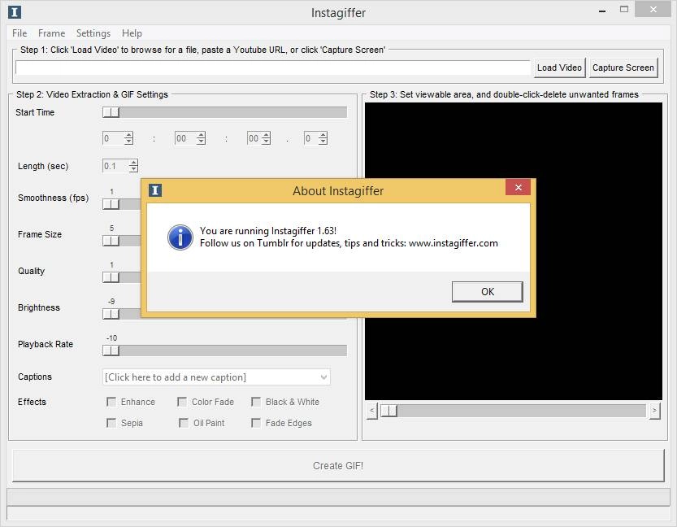The image size is (677, 527).
Task: Enable the Black & White effect checkbox
Action: click(x=256, y=402)
